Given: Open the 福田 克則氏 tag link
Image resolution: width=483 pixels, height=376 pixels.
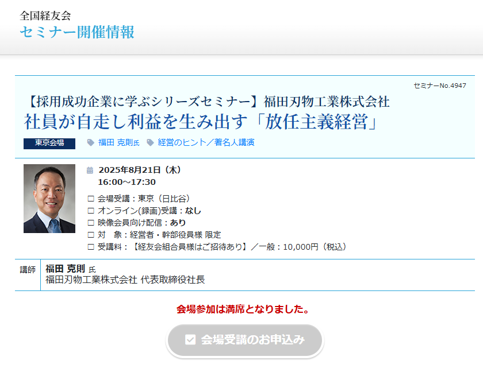Looking at the screenshot, I should pos(118,143).
